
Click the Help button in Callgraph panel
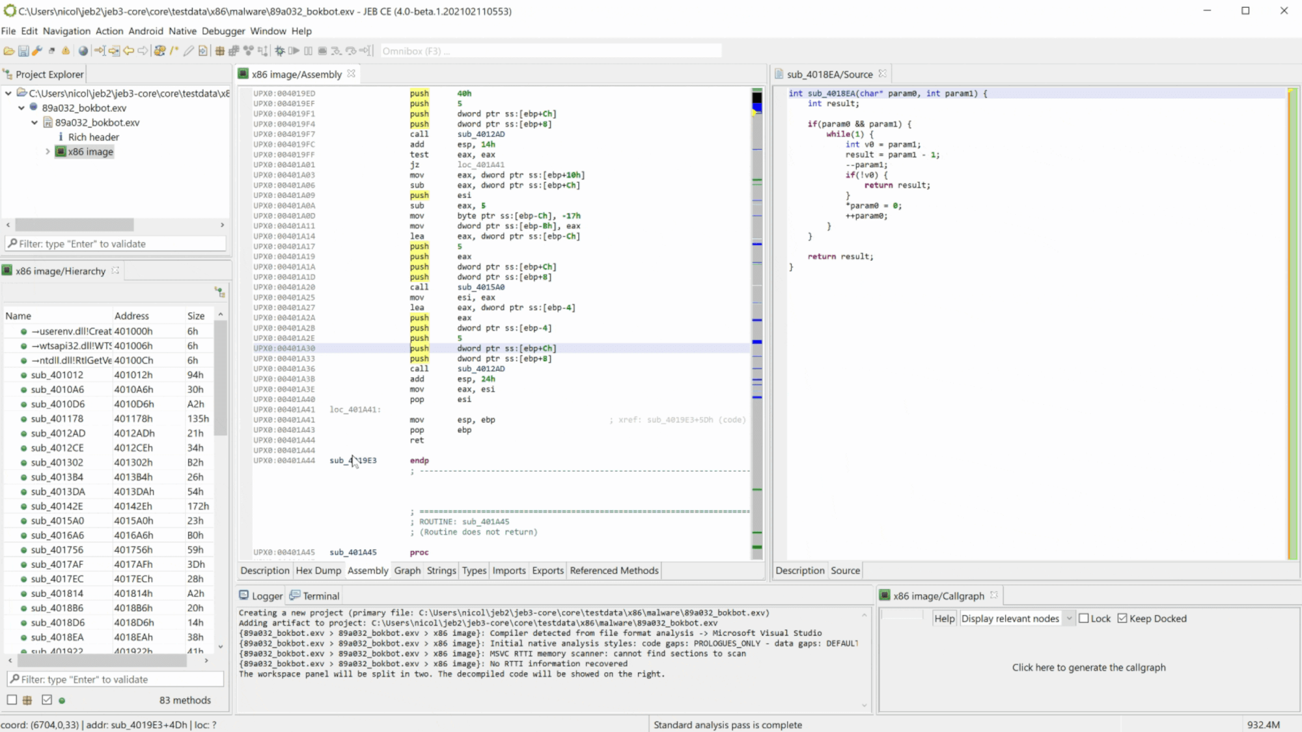pyautogui.click(x=944, y=618)
